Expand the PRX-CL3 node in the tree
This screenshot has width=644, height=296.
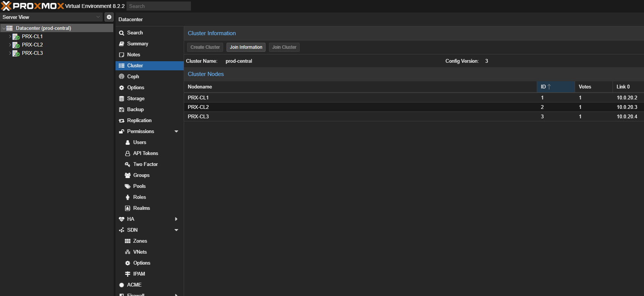pos(10,53)
